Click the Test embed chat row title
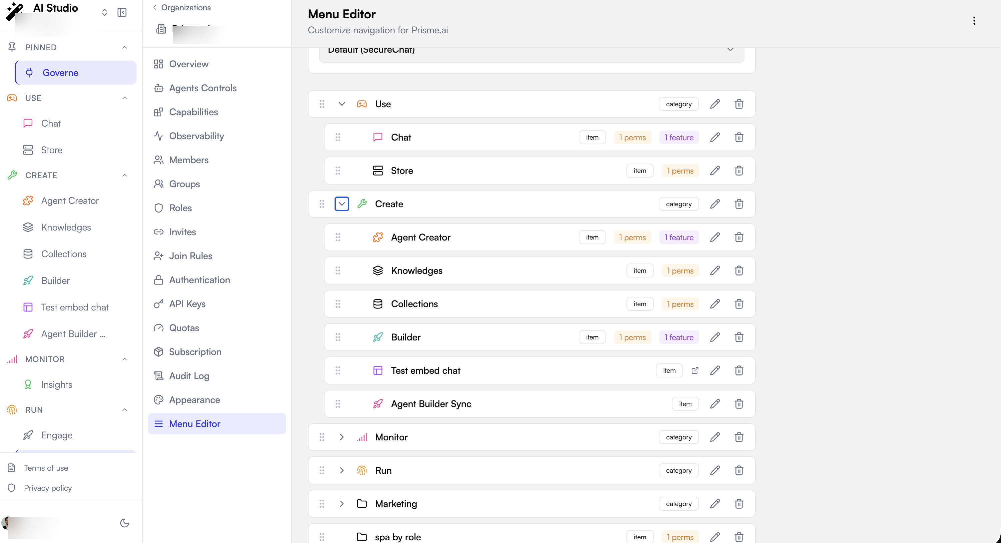 tap(426, 370)
